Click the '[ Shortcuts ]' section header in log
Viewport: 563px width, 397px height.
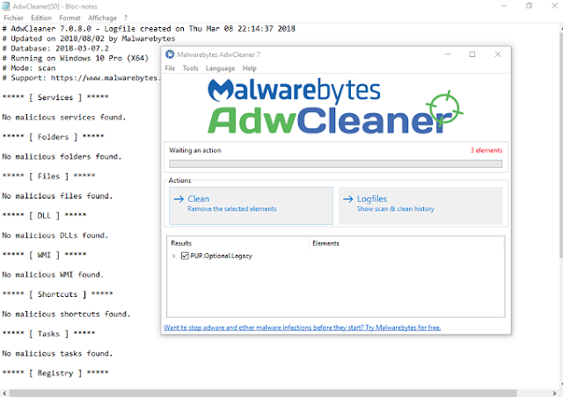click(x=57, y=294)
